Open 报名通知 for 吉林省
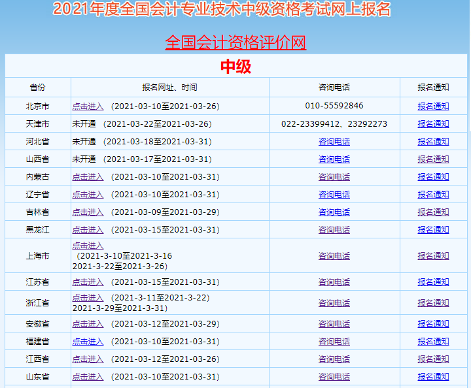Image resolution: width=471 pixels, height=388 pixels. [x=433, y=212]
